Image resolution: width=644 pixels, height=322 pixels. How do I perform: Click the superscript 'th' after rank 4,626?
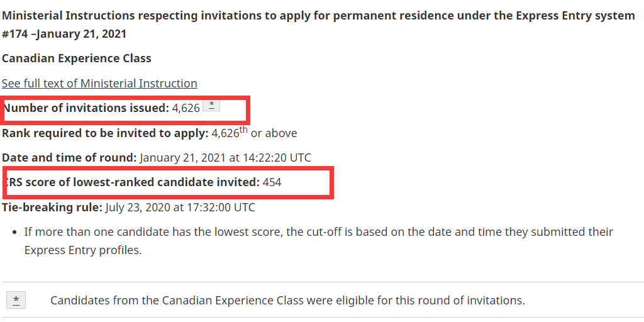point(244,130)
